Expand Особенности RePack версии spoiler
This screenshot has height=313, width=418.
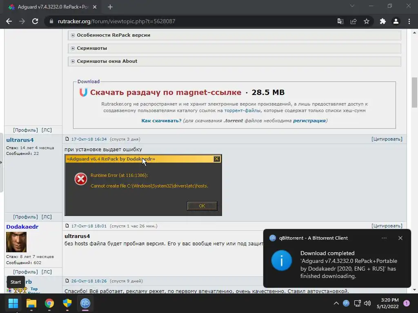(x=235, y=35)
